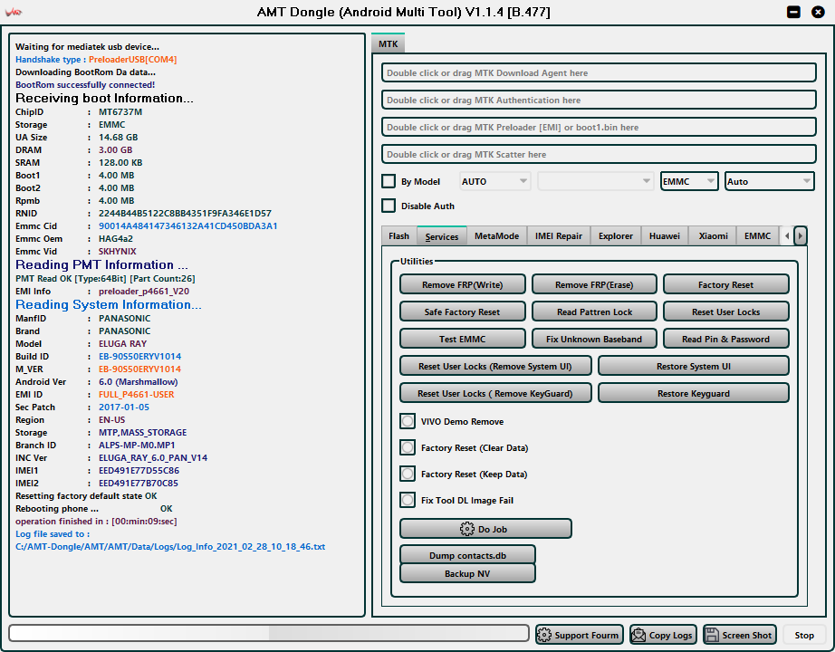
Task: Click Dump contacts.db button
Action: pos(467,555)
